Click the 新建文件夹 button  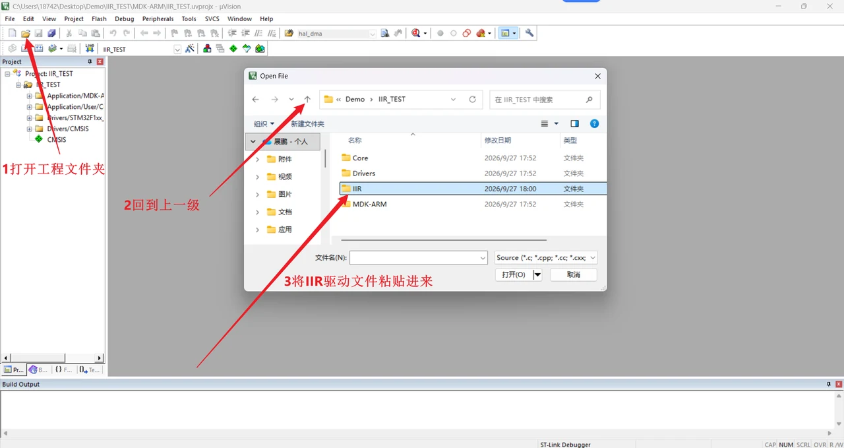(x=307, y=124)
